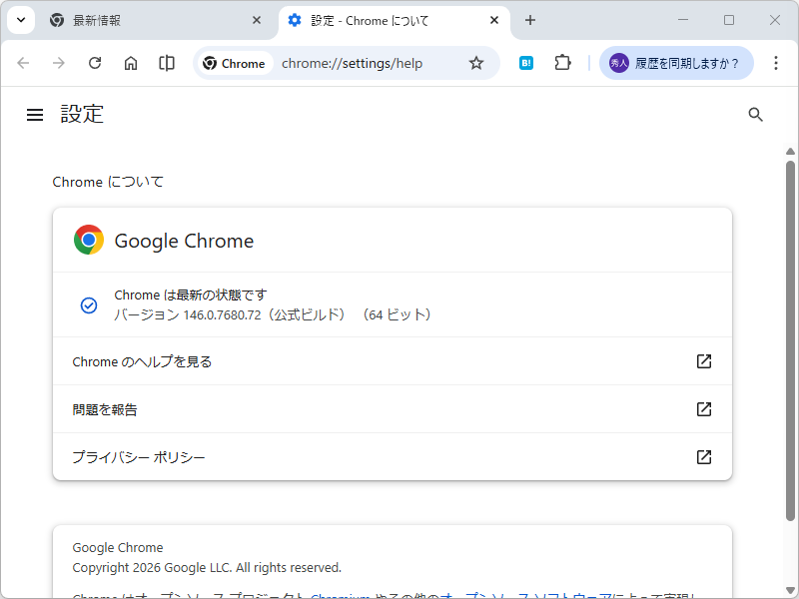Click the Chromium hyperlink in copyright text
799x599 pixels.
[340, 596]
